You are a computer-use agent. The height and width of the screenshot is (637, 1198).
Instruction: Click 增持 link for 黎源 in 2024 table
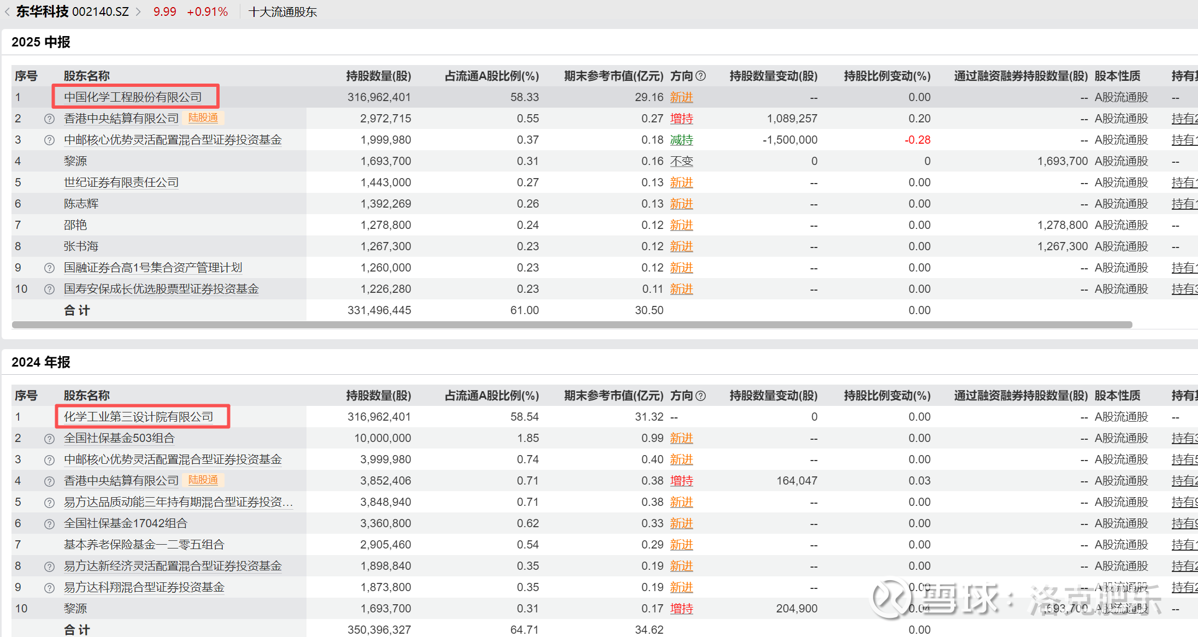click(x=681, y=609)
